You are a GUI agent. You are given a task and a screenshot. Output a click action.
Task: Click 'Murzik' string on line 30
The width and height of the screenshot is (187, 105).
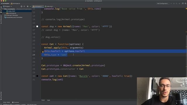[84, 76]
